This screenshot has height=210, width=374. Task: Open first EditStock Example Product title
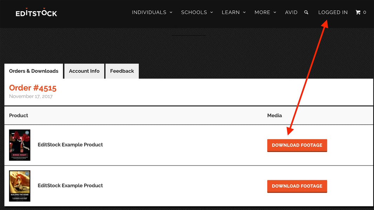[70, 145]
